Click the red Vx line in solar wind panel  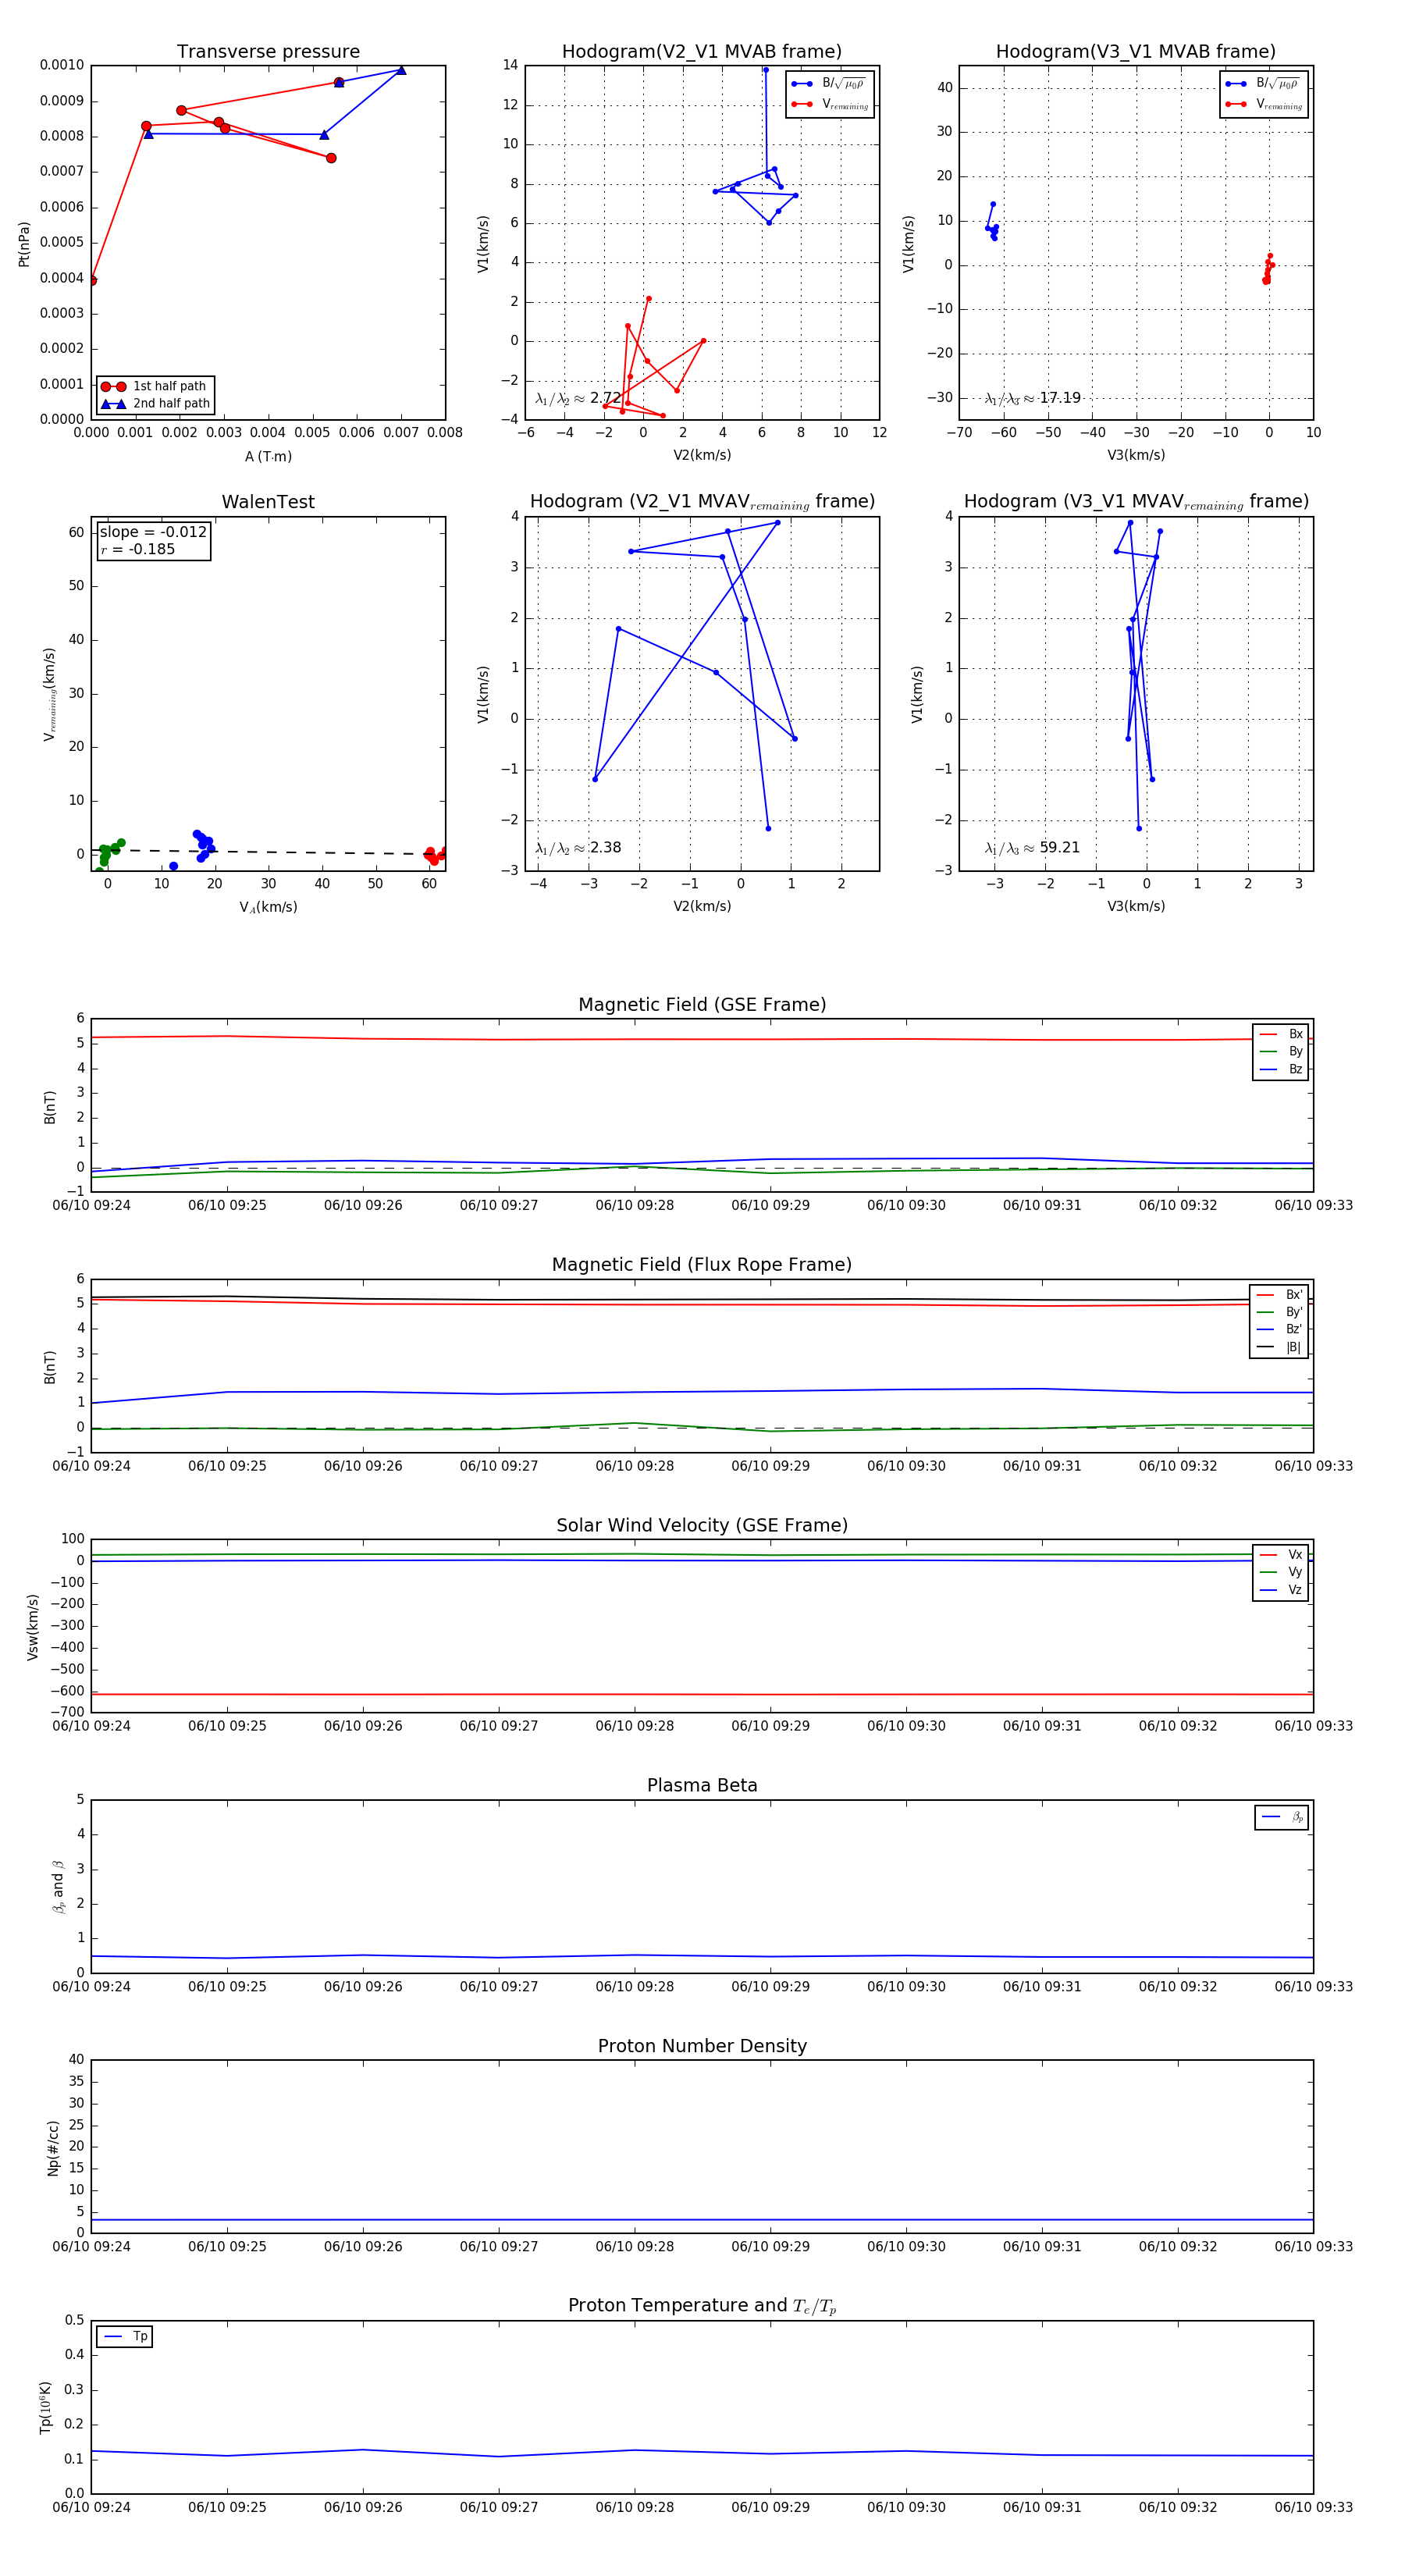coord(702,1694)
